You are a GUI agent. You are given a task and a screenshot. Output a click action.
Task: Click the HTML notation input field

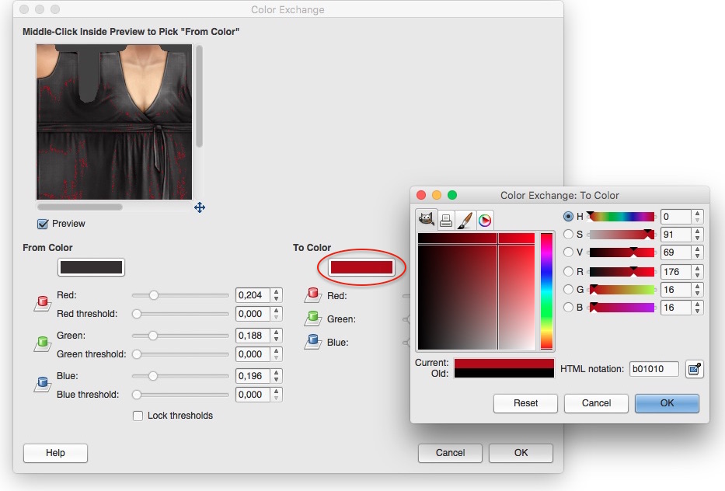point(654,369)
